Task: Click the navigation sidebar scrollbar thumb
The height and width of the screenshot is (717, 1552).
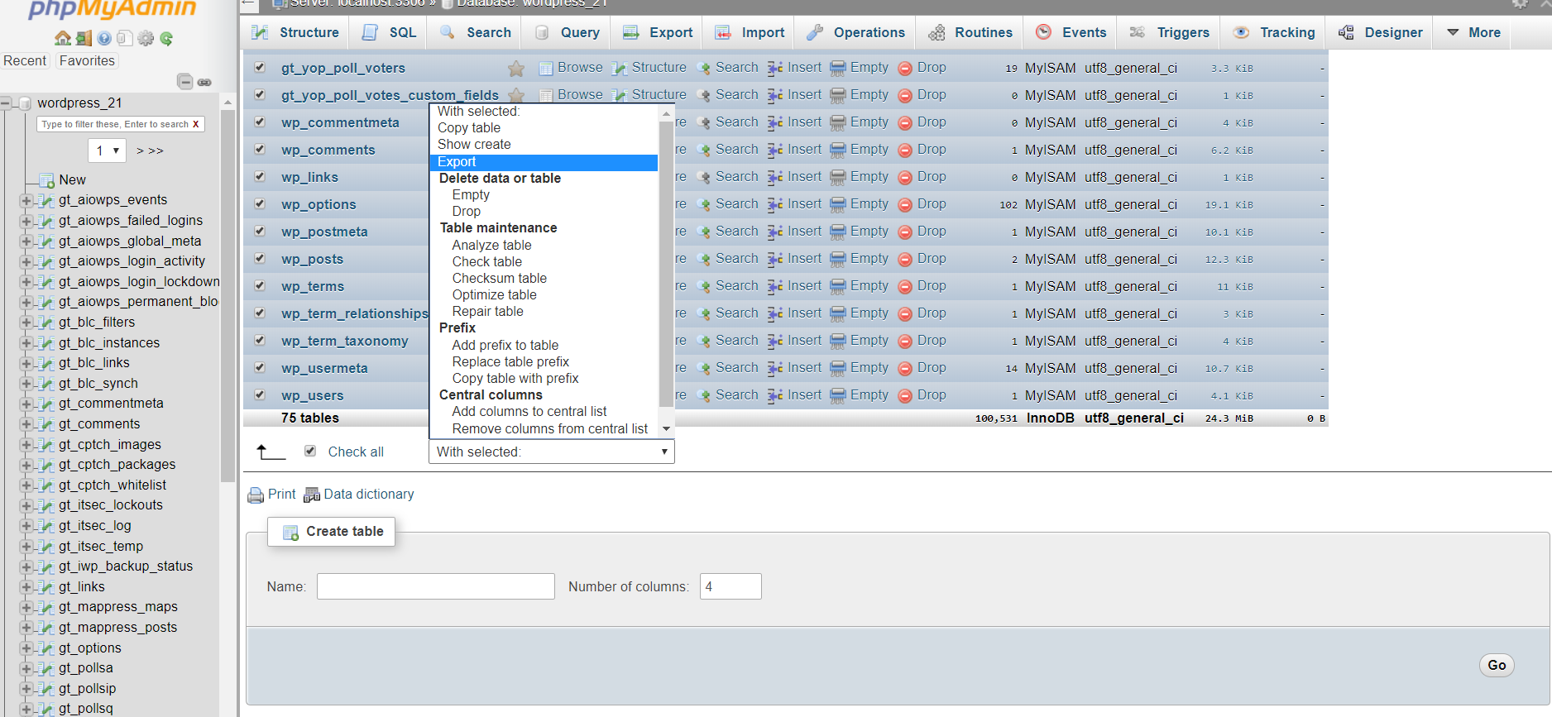Action: point(228,295)
